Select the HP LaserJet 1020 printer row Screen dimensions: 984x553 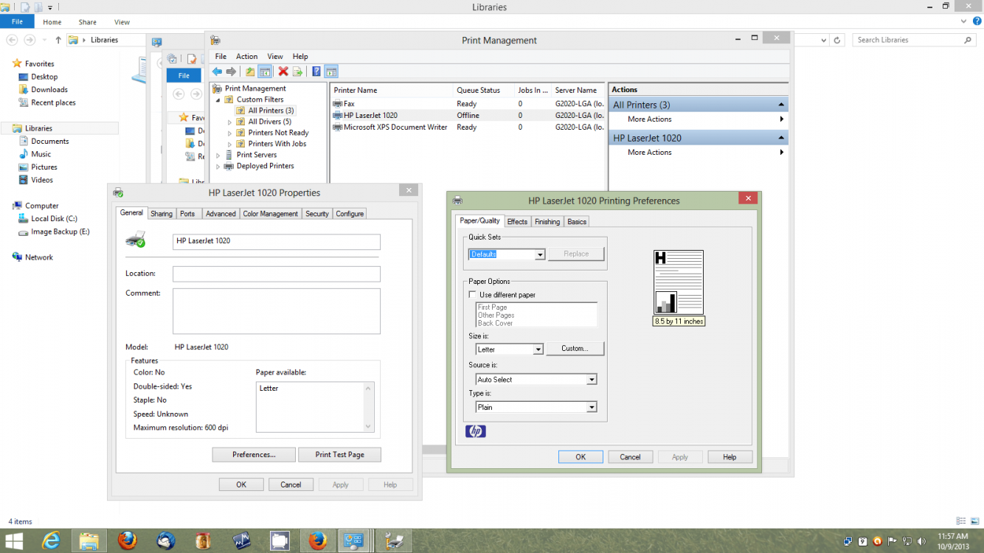468,116
